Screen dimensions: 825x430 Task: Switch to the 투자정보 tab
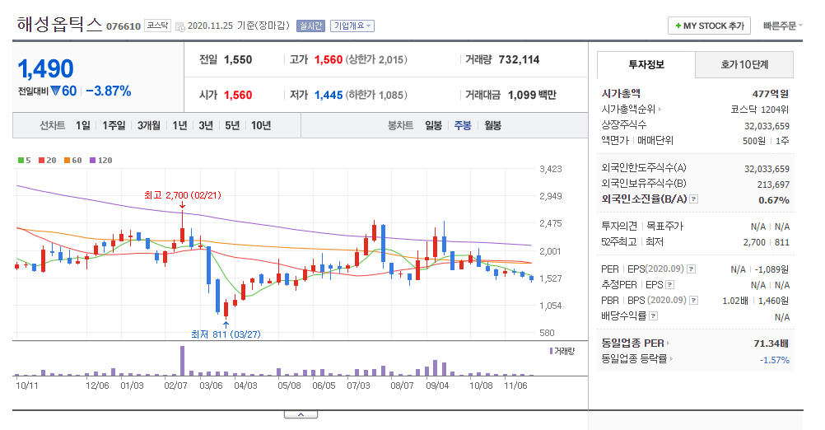(646, 65)
